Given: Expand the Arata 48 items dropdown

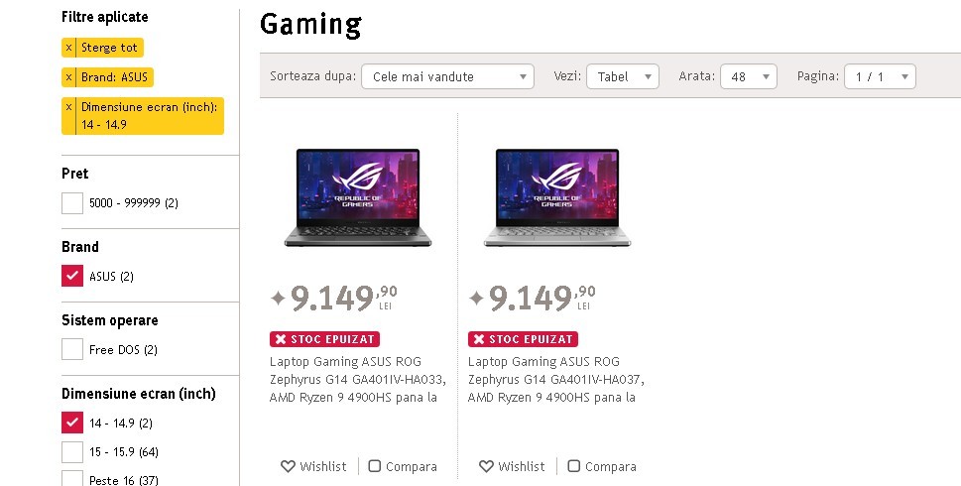Looking at the screenshot, I should (x=749, y=76).
